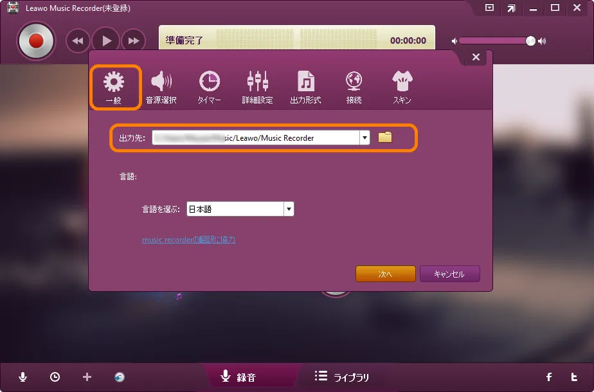Click the 次へ button
The height and width of the screenshot is (392, 594).
point(385,274)
